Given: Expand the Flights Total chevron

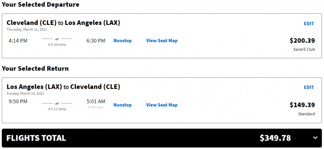Looking at the screenshot, I should point(315,138).
